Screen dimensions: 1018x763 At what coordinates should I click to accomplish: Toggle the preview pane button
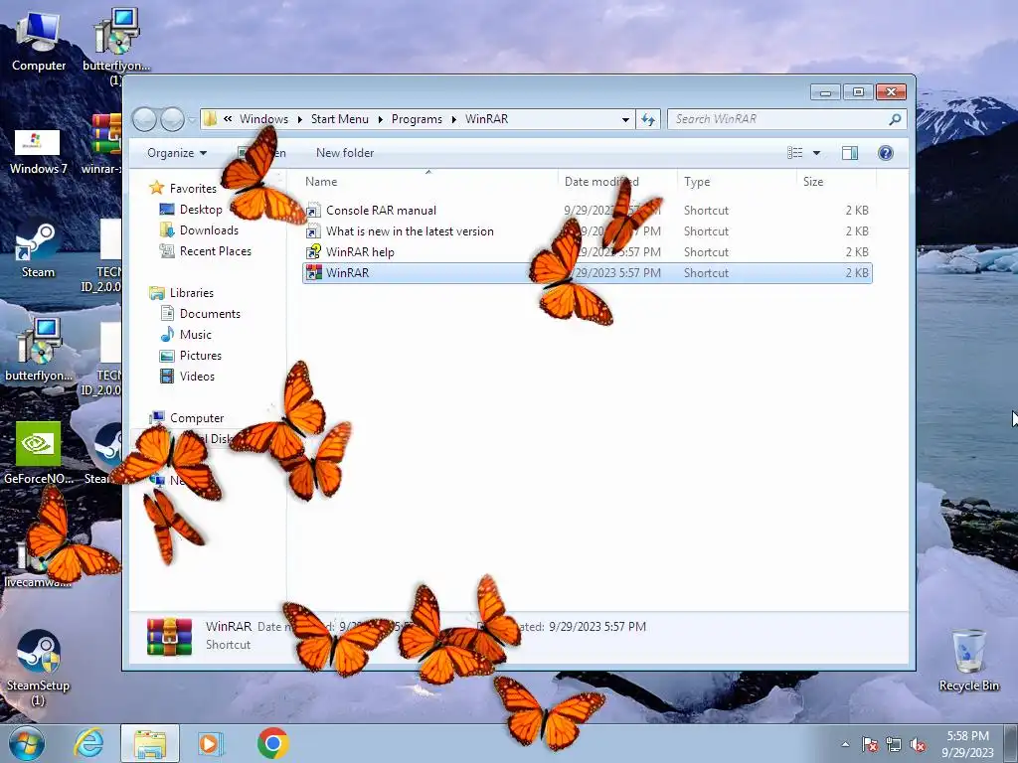pyautogui.click(x=850, y=153)
